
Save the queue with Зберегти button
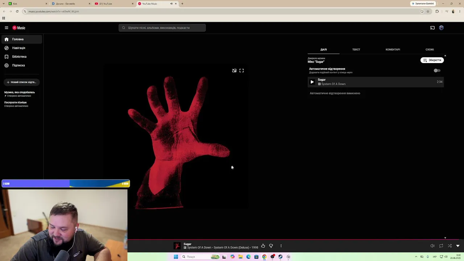(432, 60)
